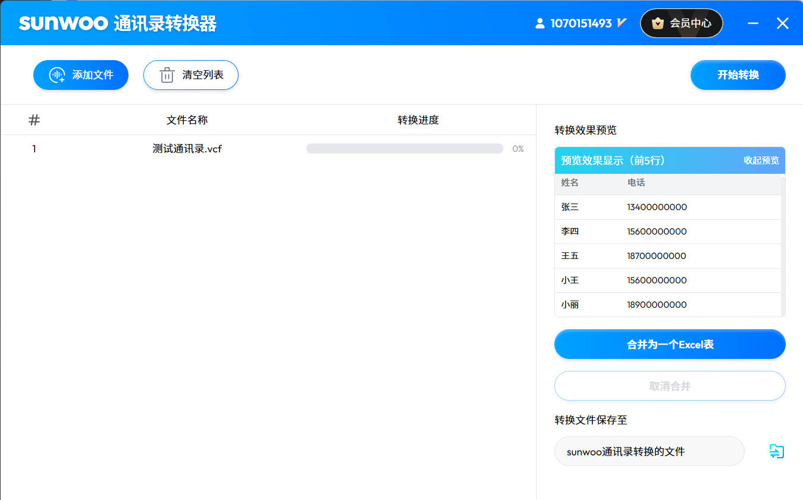This screenshot has height=500, width=803.
Task: Click phone number 18700000000
Action: (657, 256)
